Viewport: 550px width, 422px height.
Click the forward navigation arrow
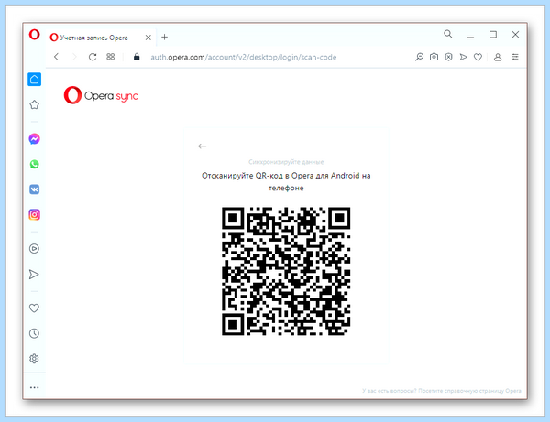point(74,57)
